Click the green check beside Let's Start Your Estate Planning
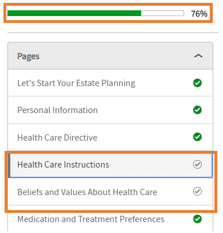The image size is (223, 233). click(x=197, y=83)
